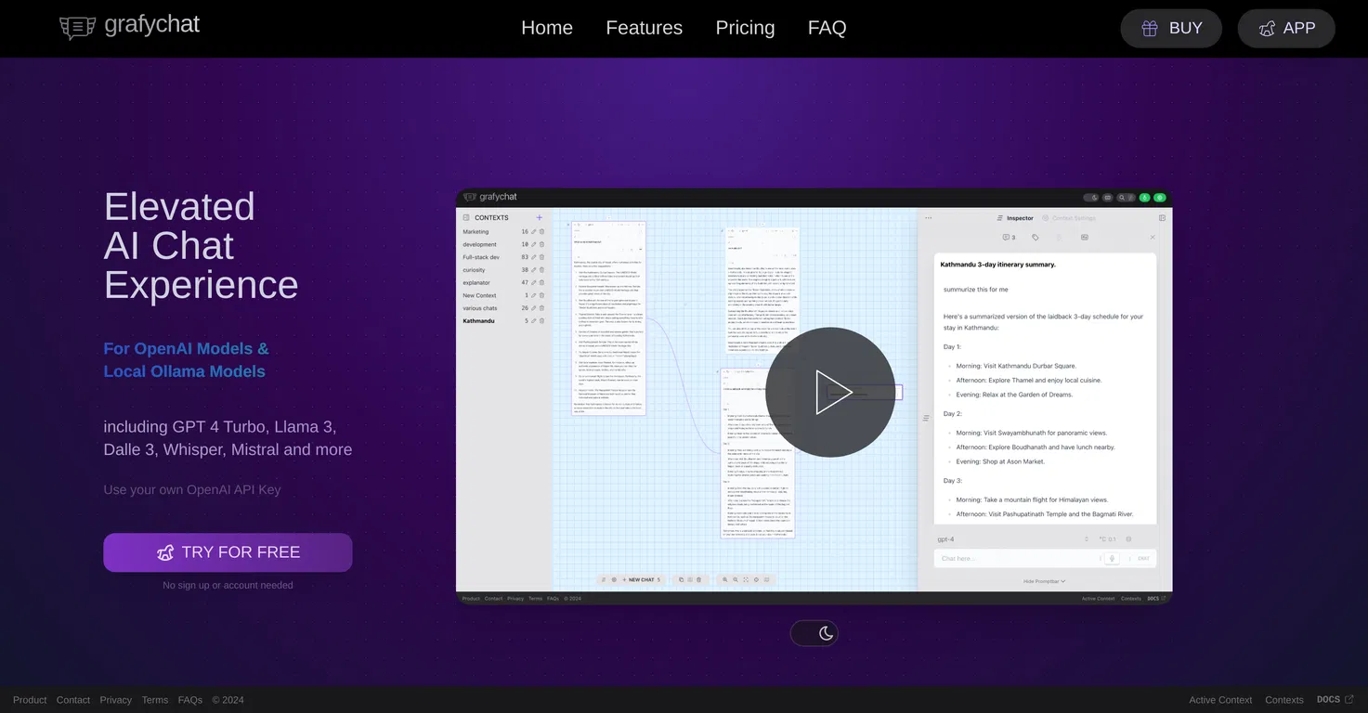Click the three-dots menu in preview inspector
1368x713 pixels.
pos(928,218)
